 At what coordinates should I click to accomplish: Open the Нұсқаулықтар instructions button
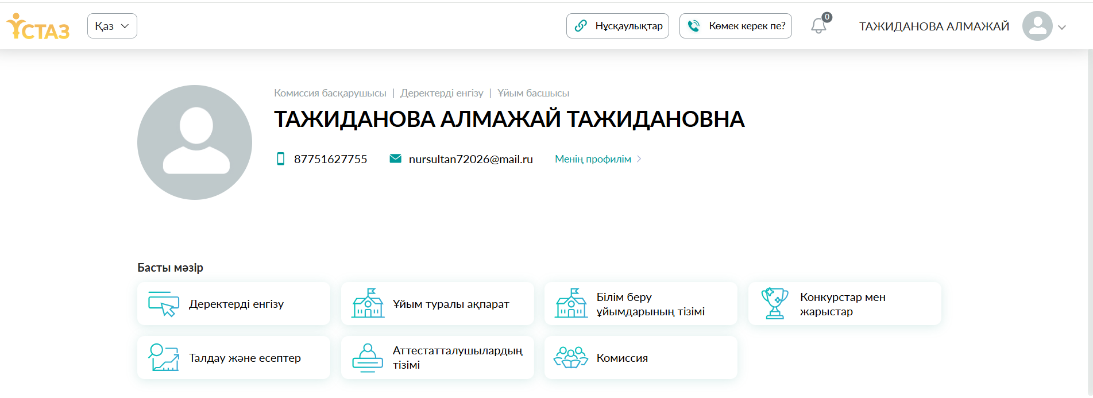coord(617,26)
